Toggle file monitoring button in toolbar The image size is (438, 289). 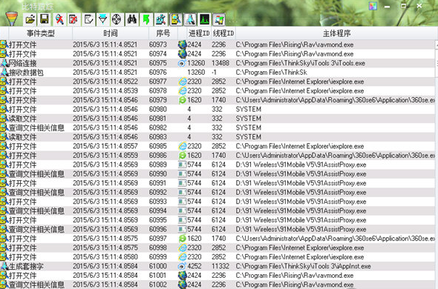(176, 19)
